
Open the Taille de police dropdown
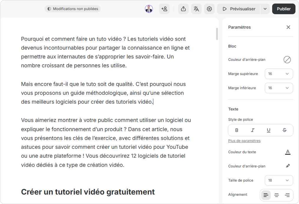click(279, 180)
